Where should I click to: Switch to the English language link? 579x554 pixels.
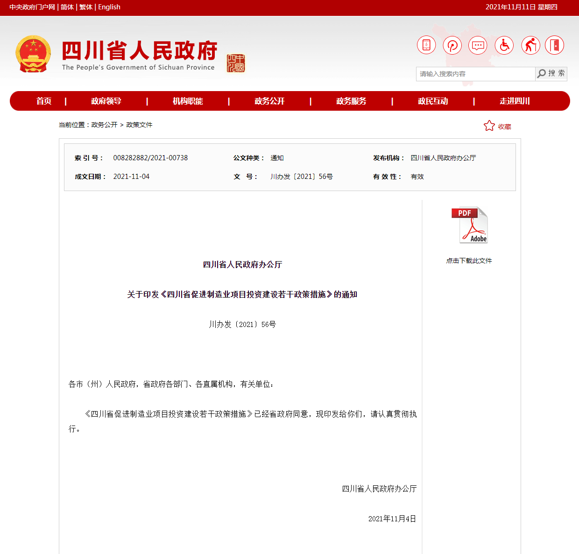109,7
